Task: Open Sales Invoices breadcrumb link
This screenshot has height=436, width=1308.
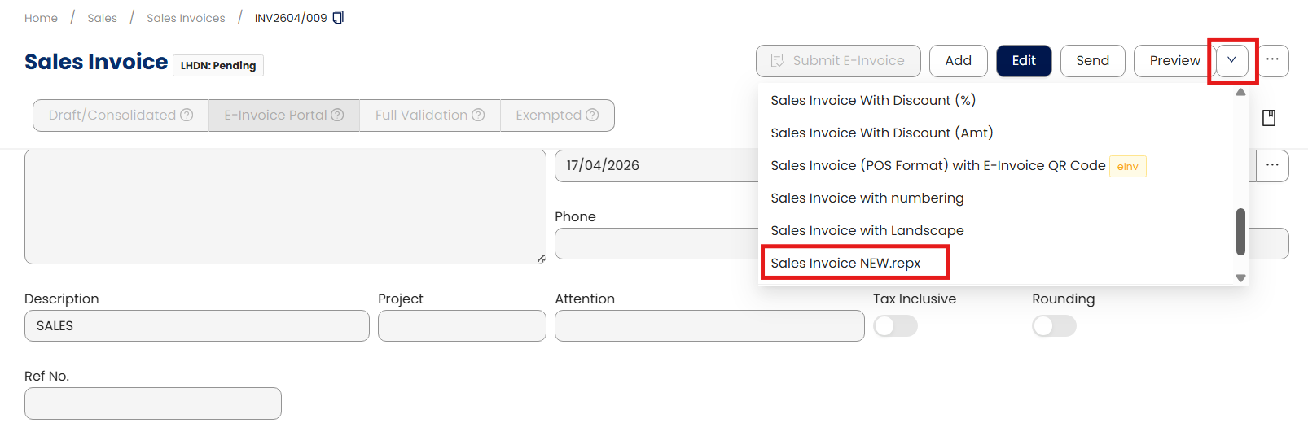Action: [x=186, y=18]
